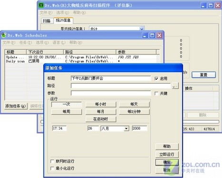Switch to the 扫描 tab

tap(47, 21)
